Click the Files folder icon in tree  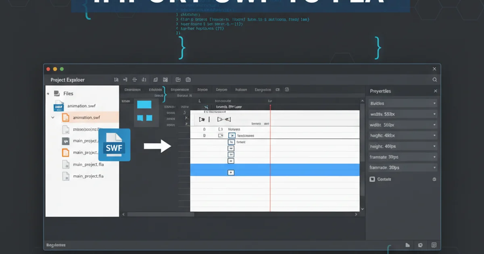pos(57,93)
